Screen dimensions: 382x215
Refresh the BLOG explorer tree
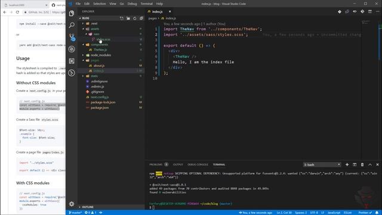(x=135, y=19)
